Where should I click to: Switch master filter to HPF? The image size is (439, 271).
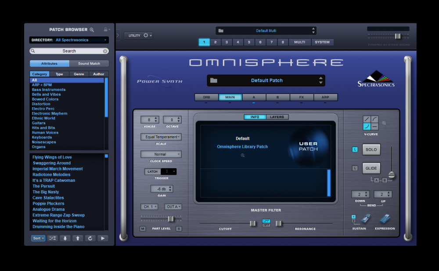pyautogui.click(x=266, y=225)
